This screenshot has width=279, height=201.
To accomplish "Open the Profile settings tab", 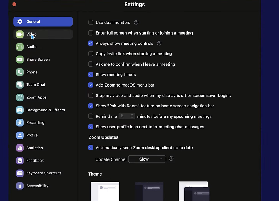I will (43, 135).
